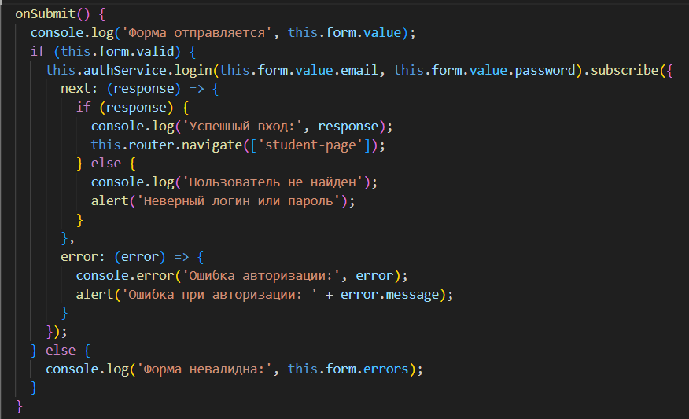Click the next: callback keyword
The image size is (689, 419).
point(79,89)
